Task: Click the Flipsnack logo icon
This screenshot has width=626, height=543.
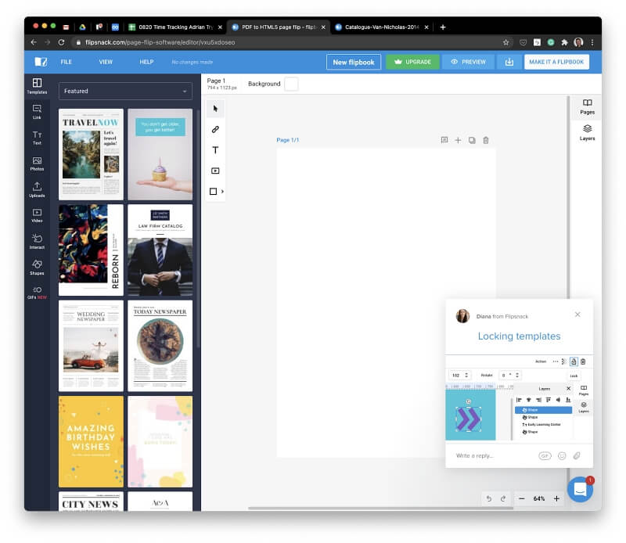Action: [x=41, y=62]
